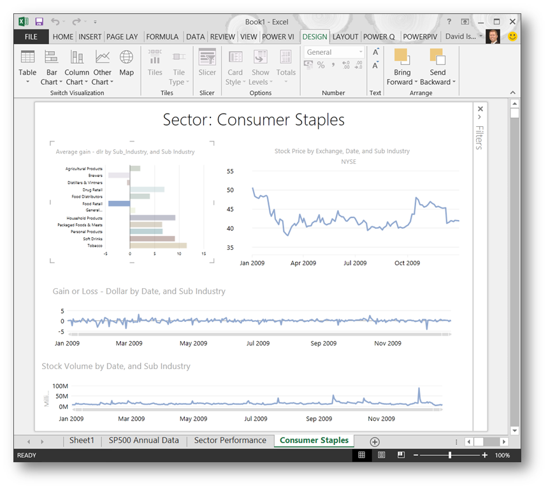The height and width of the screenshot is (489, 548).
Task: Add a new sheet with plus button
Action: (375, 442)
